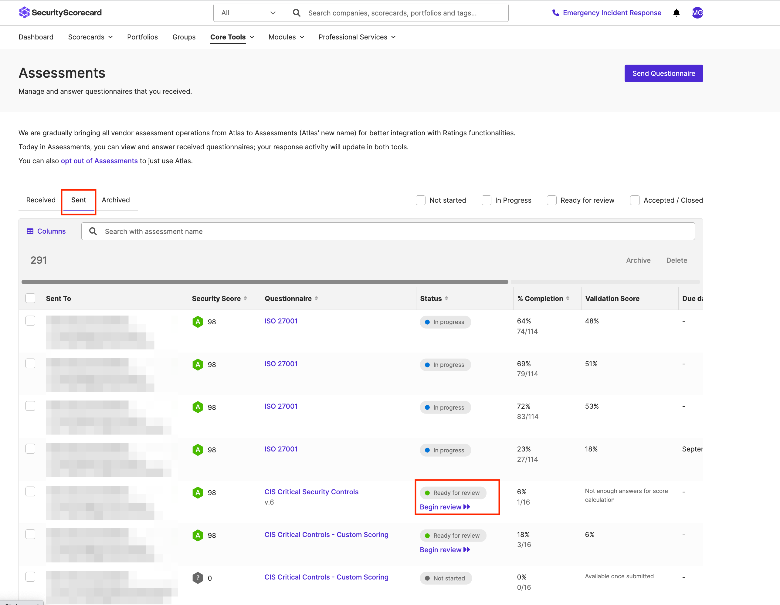Toggle the select-all header checkbox
The height and width of the screenshot is (605, 780).
point(30,298)
